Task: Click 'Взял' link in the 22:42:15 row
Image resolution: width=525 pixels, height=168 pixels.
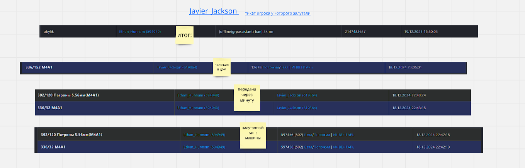Action: tap(308, 135)
